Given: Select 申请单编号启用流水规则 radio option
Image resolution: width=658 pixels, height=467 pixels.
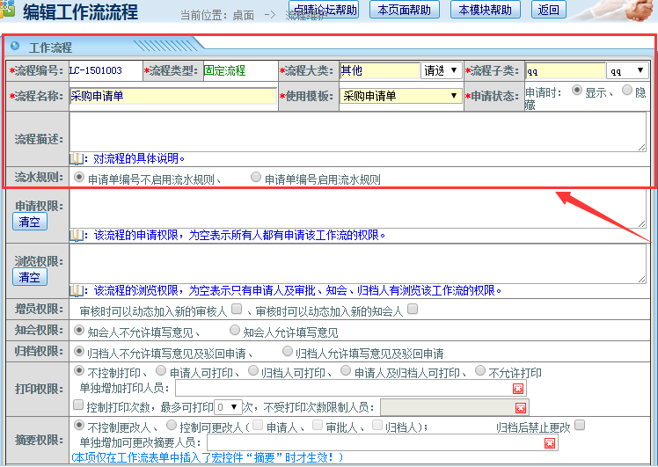Looking at the screenshot, I should [x=256, y=178].
